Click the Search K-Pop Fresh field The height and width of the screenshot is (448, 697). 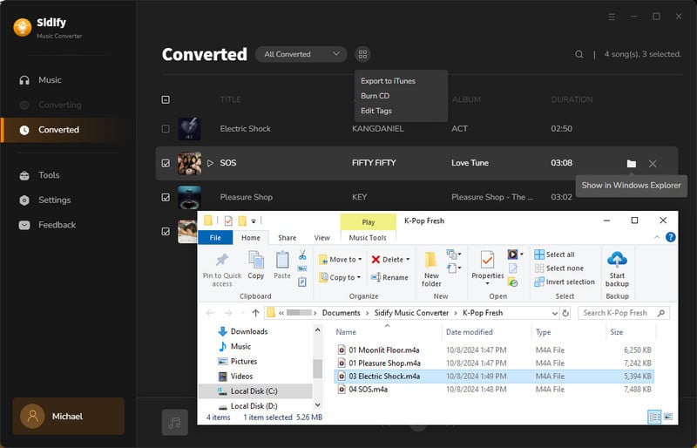pos(623,313)
